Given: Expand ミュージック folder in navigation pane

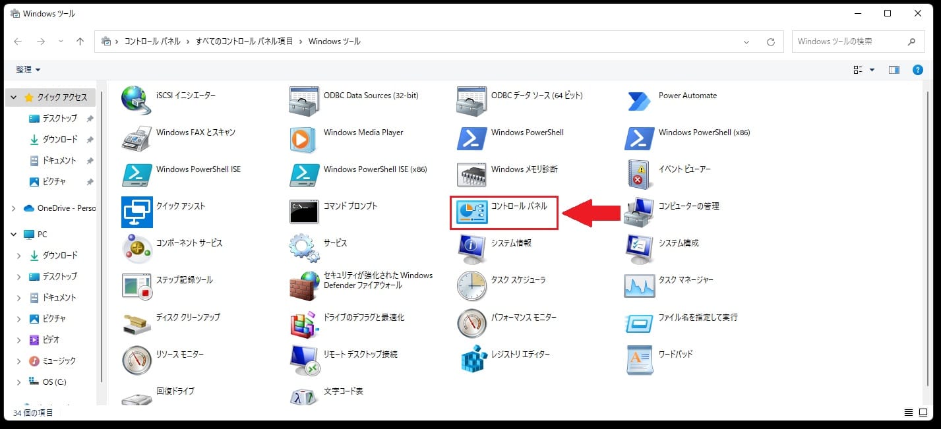Looking at the screenshot, I should click(19, 361).
